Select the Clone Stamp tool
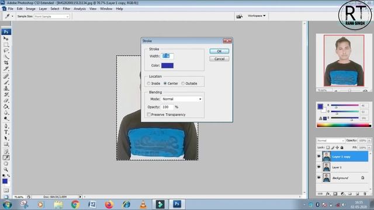Viewport: 374px width, 210px height. [6, 89]
